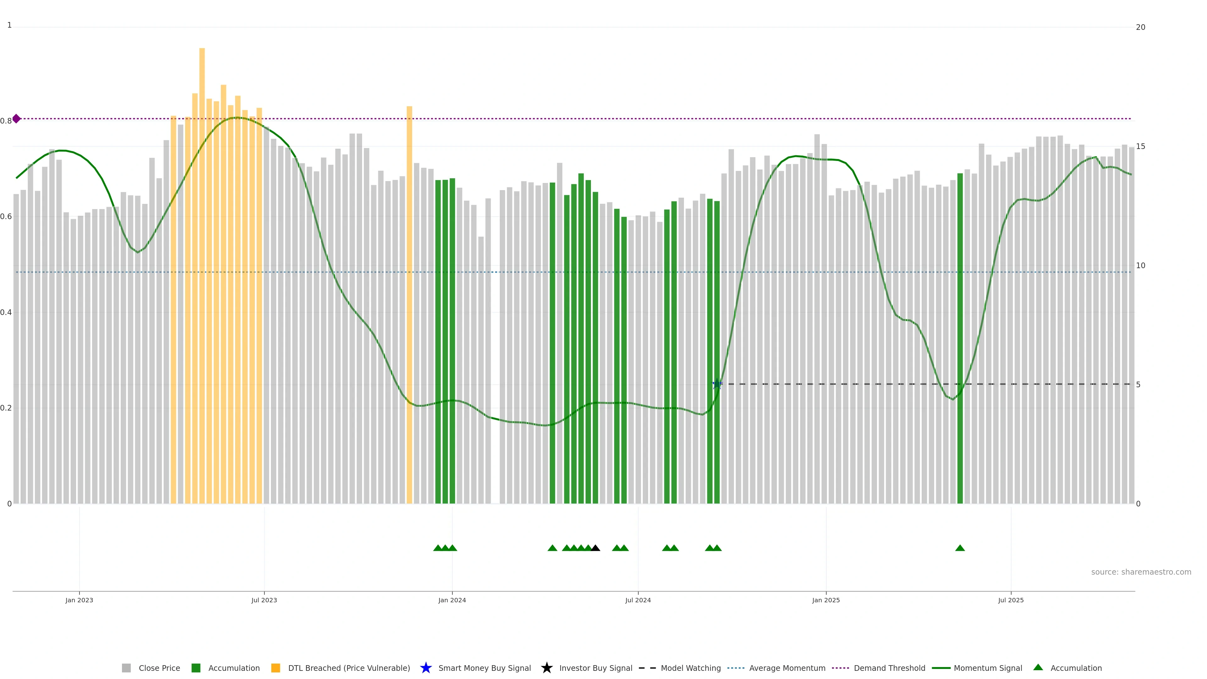
Task: Click the purple diamond Demand Threshold marker
Action: pyautogui.click(x=16, y=119)
